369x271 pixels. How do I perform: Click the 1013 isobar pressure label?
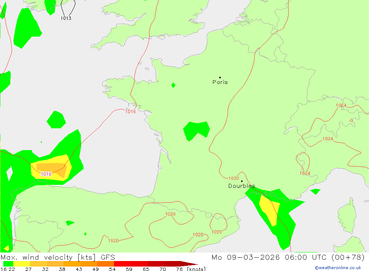coord(66,18)
